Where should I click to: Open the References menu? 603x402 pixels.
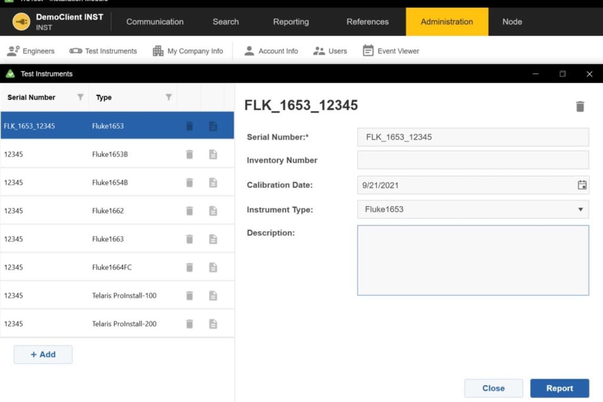pyautogui.click(x=367, y=22)
